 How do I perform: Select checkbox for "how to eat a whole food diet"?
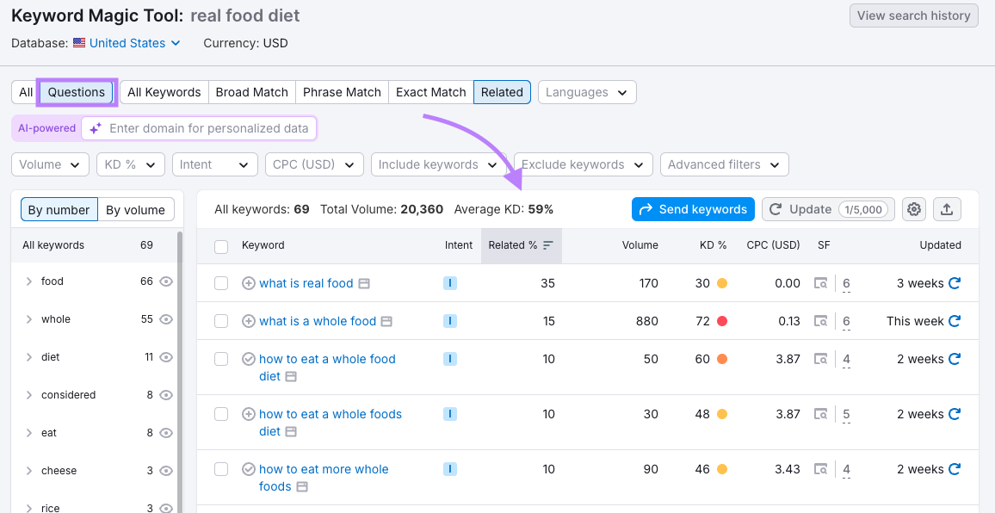tap(221, 359)
